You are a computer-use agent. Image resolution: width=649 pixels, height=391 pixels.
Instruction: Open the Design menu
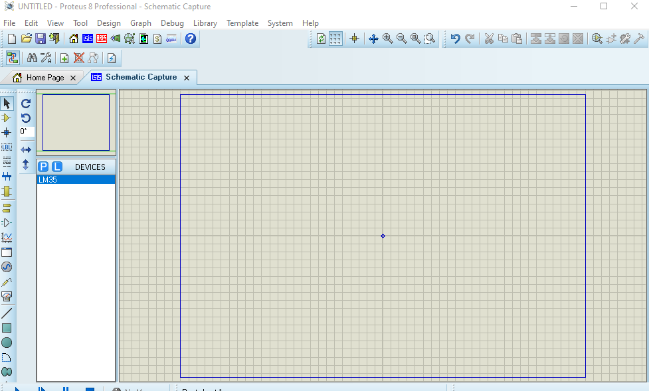coord(109,23)
